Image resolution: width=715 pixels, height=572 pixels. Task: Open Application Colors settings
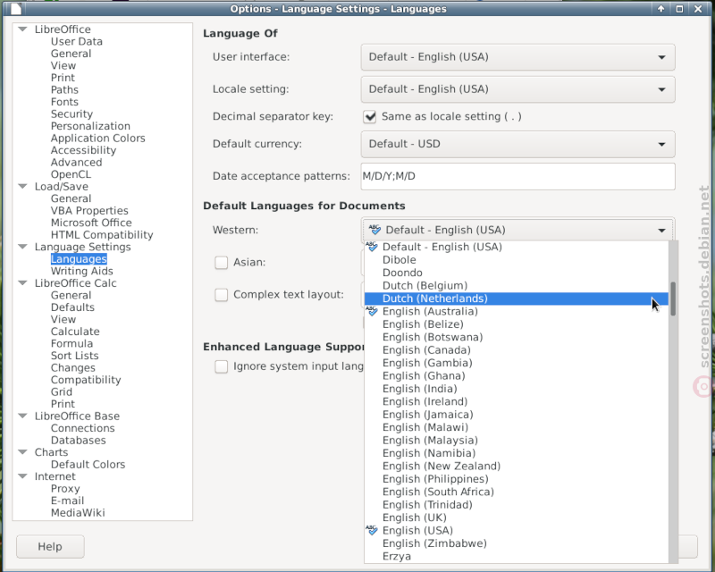pos(98,139)
